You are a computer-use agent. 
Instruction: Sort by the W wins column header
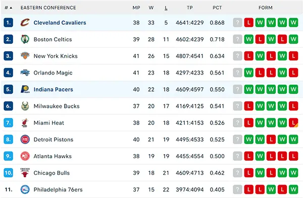coord(151,8)
